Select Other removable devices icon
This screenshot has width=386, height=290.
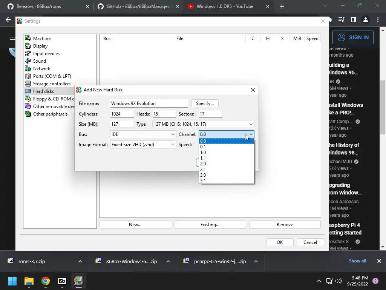coord(28,106)
